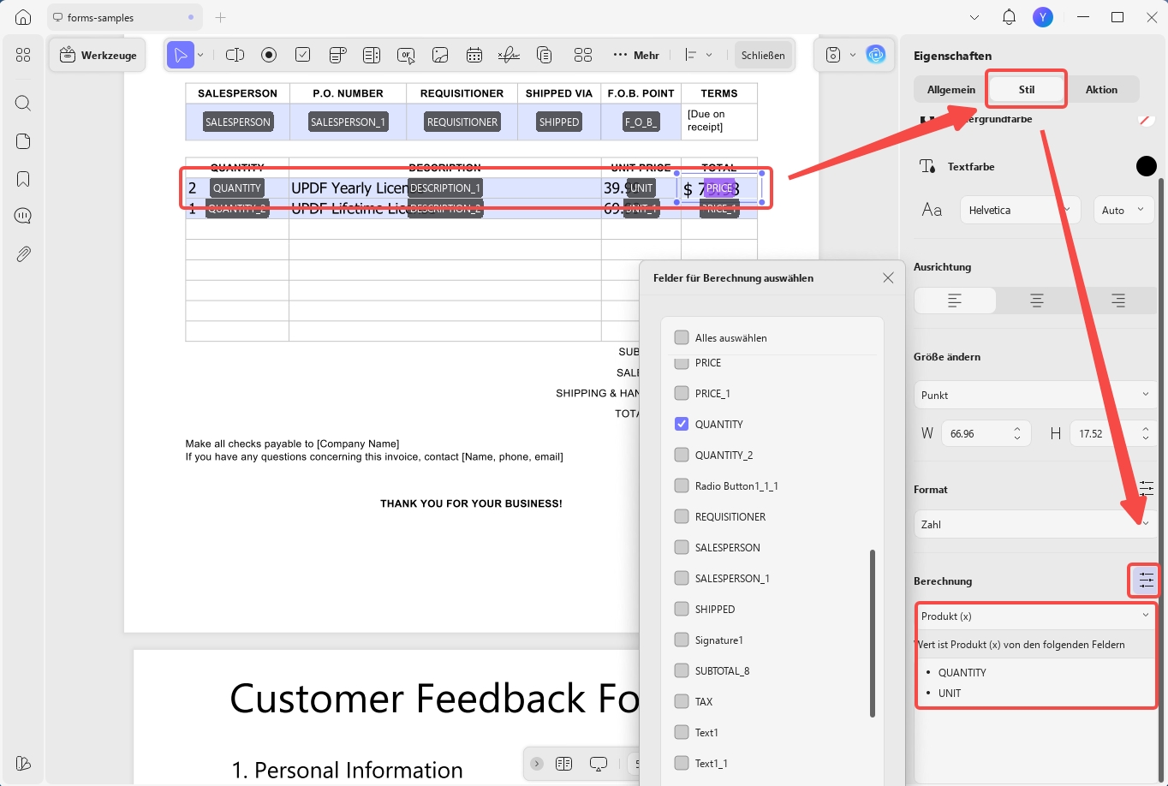
Task: Open the notifications bell
Action: pos(1009,17)
